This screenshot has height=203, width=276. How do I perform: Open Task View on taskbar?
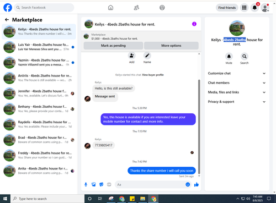click(100, 199)
